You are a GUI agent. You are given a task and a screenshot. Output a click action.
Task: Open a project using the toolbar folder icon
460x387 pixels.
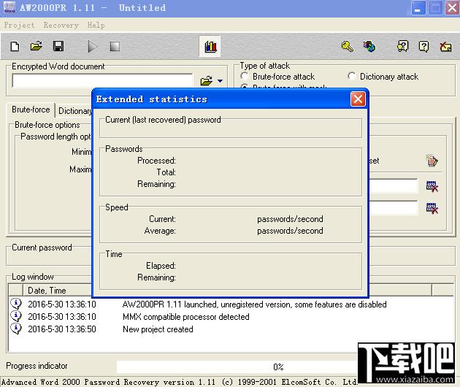[37, 46]
